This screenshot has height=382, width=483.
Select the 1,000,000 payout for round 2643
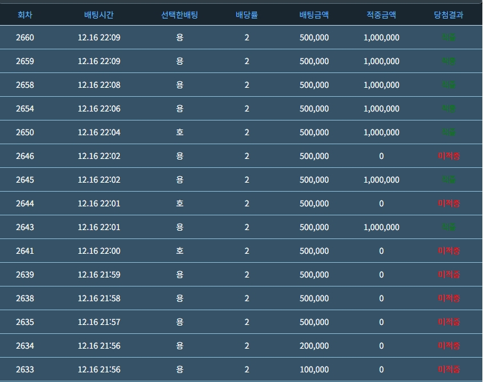(381, 228)
